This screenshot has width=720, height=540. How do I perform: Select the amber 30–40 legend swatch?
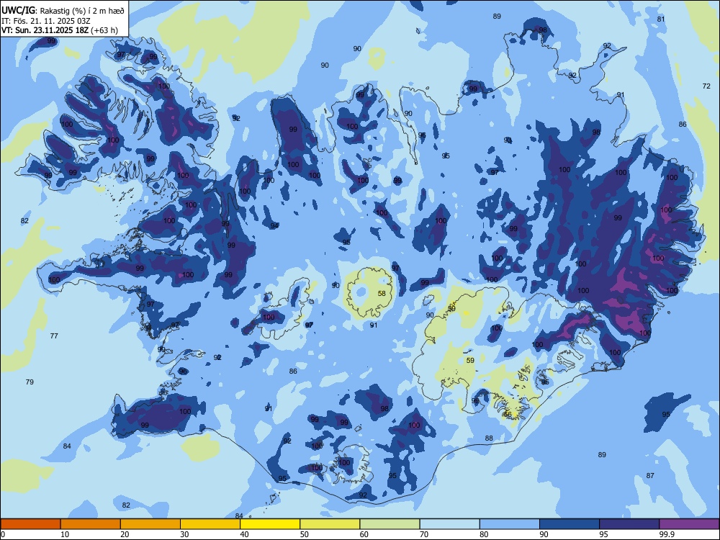[210, 524]
